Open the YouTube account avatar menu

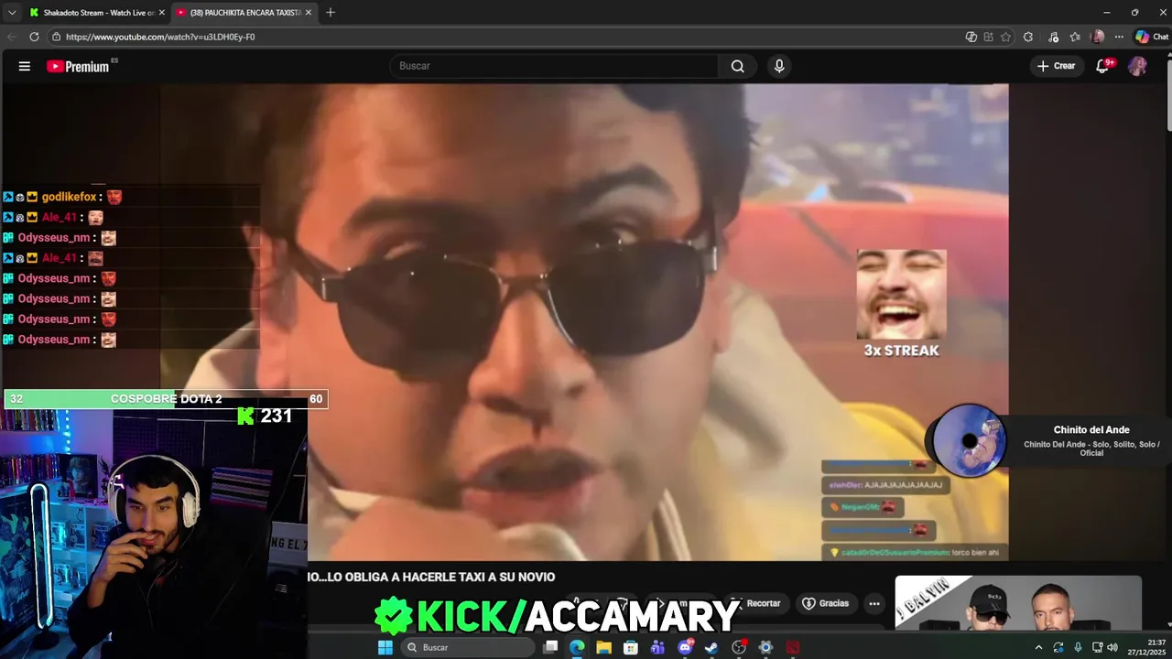click(1137, 66)
